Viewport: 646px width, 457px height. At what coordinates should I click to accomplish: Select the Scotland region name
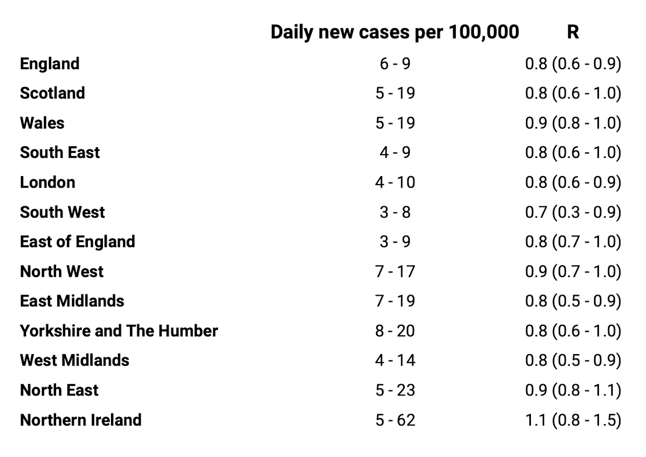[x=52, y=93]
